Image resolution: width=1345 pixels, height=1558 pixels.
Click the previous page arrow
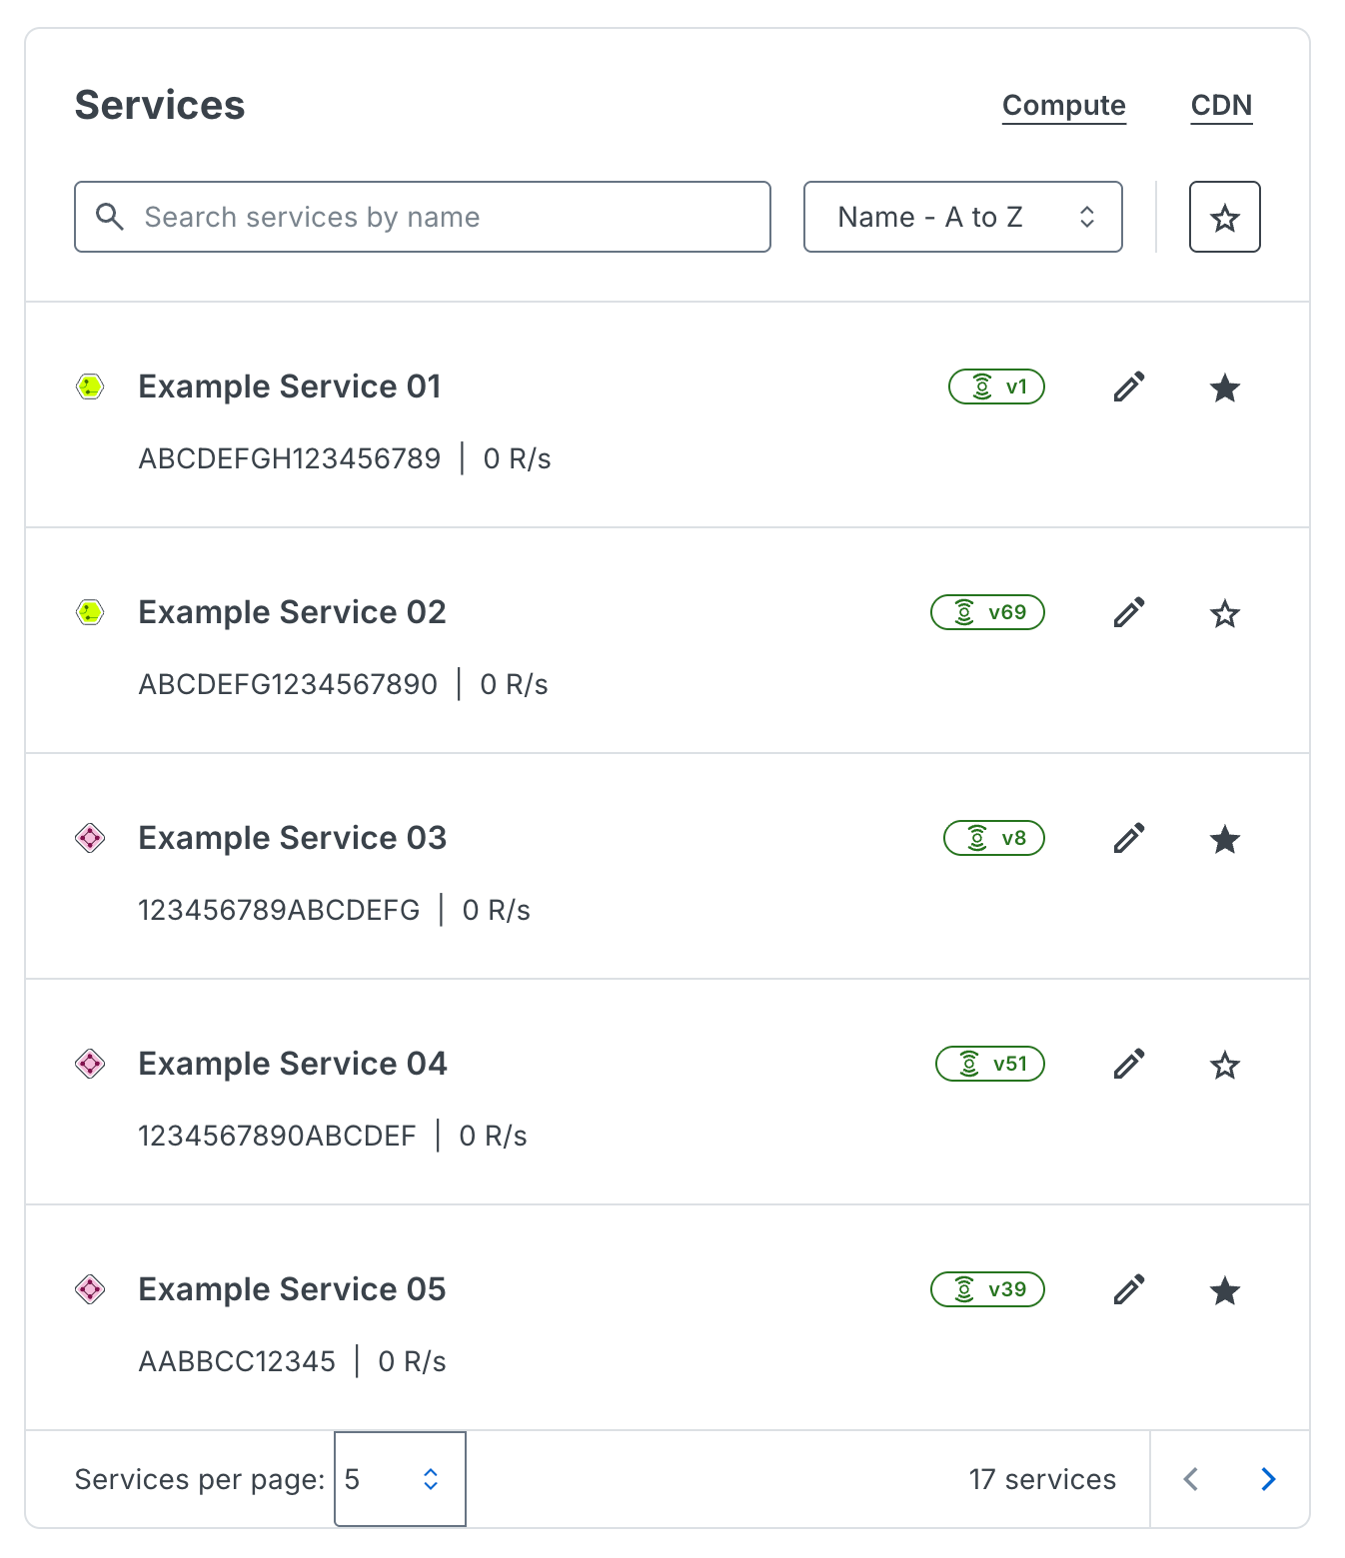pos(1191,1479)
